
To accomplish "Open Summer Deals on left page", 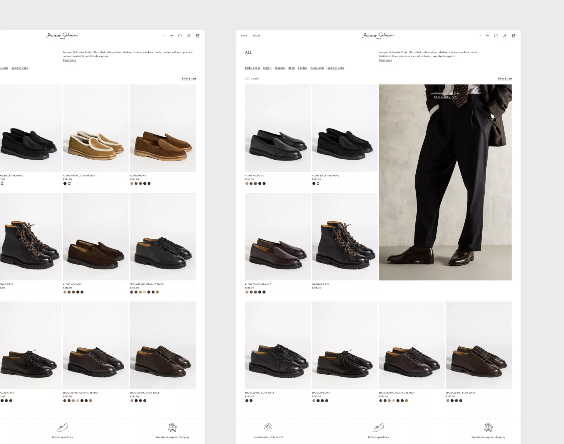I will [20, 68].
